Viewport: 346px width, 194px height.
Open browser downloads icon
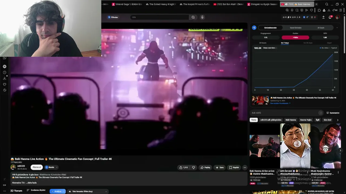coord(329,10)
